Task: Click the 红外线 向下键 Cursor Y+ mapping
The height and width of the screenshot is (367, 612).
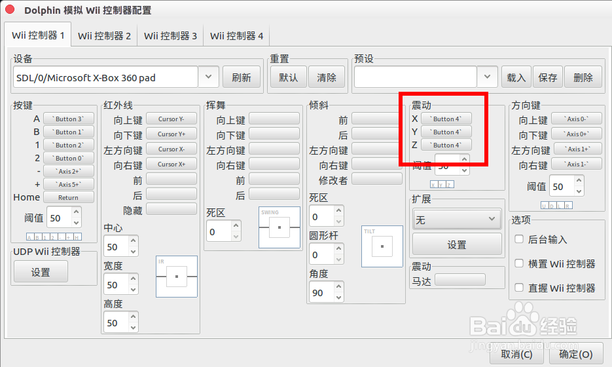Action: coord(171,134)
